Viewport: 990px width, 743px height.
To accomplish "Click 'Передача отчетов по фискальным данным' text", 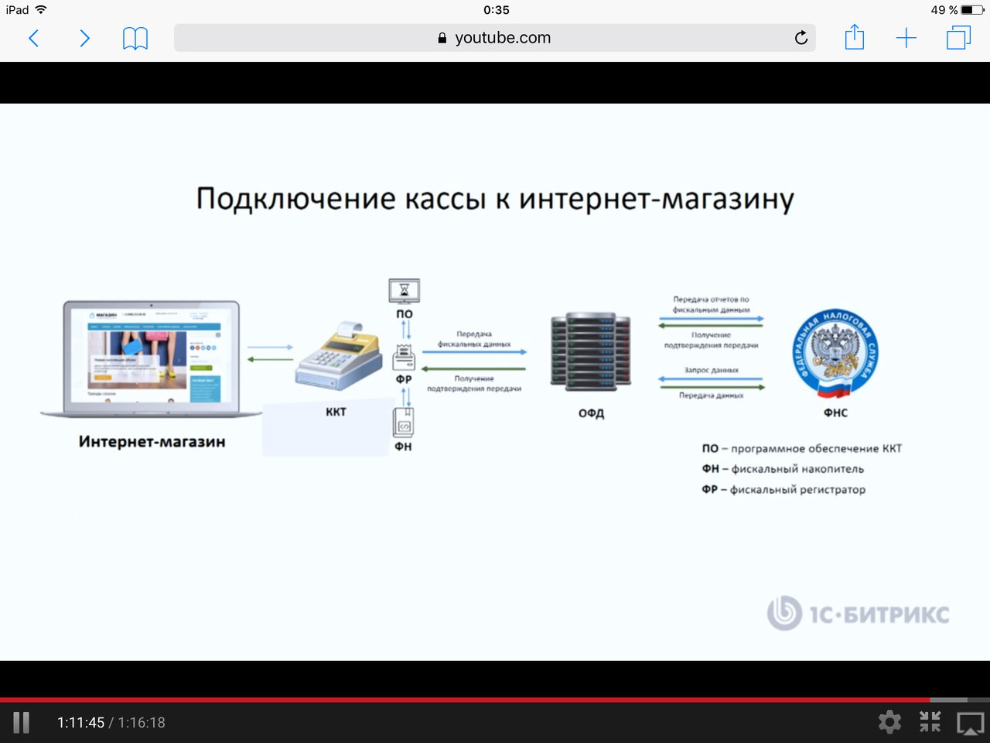I will tap(711, 304).
